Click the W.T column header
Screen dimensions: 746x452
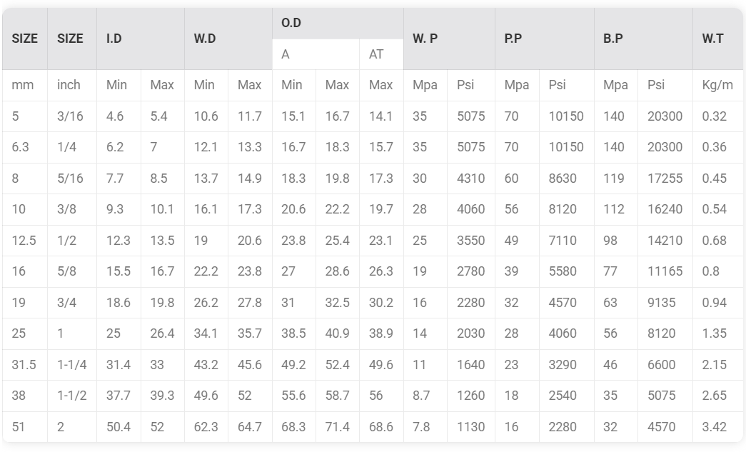point(717,39)
